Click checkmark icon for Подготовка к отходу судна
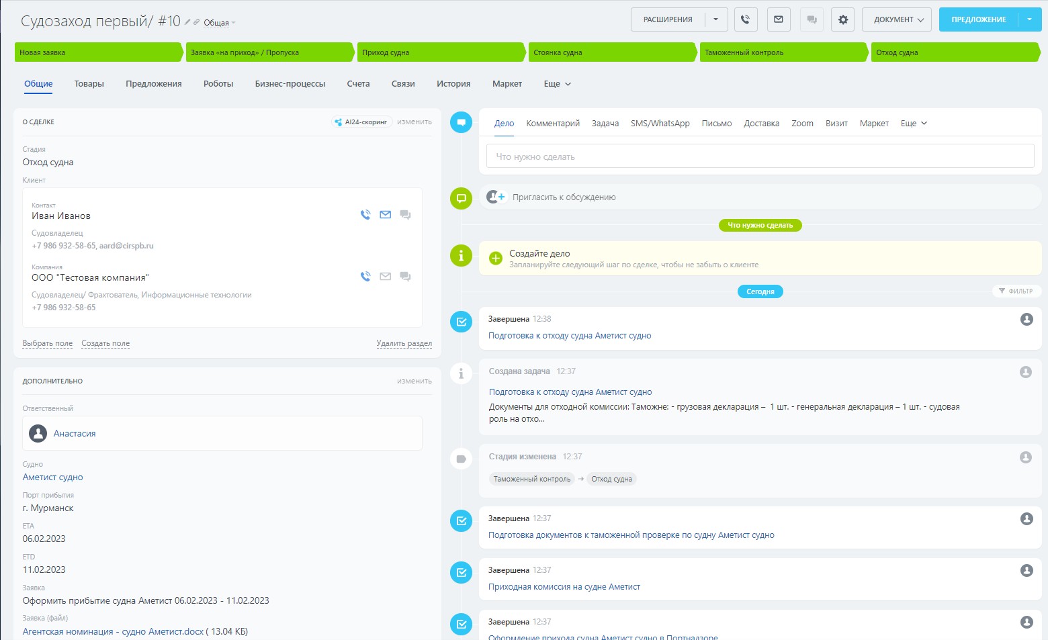The image size is (1048, 640). pyautogui.click(x=461, y=322)
